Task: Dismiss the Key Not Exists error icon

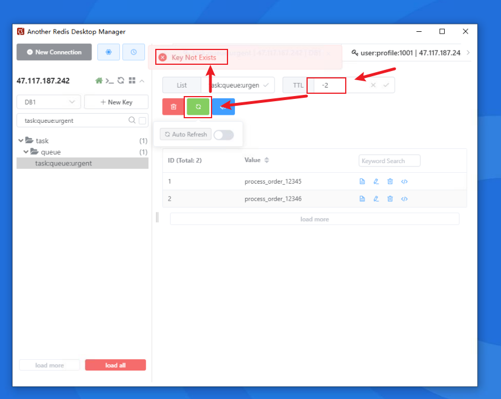Action: click(163, 57)
